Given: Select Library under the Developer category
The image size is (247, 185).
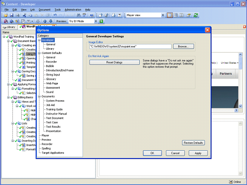Looking at the screenshot, I should (50, 49).
